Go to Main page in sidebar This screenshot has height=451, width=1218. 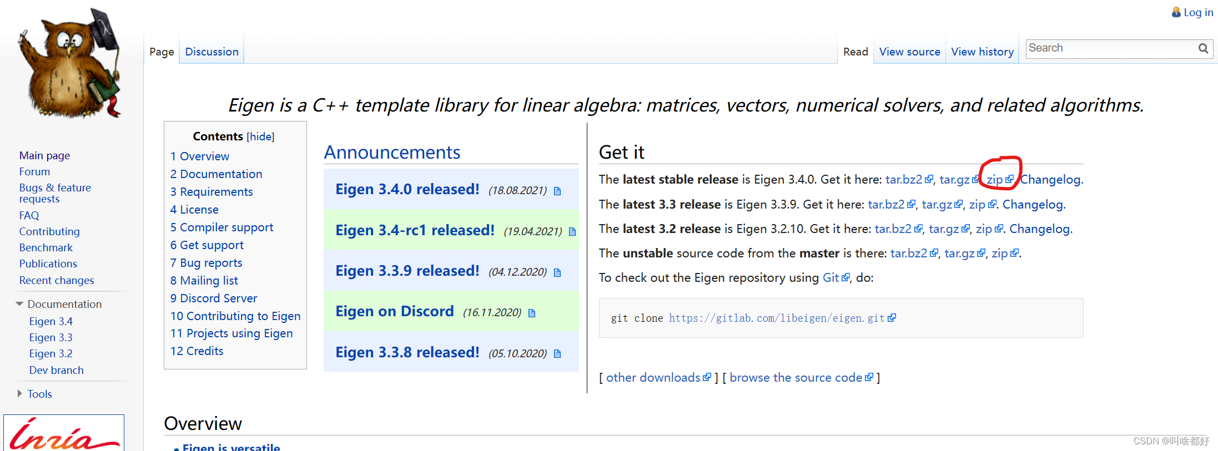click(44, 155)
